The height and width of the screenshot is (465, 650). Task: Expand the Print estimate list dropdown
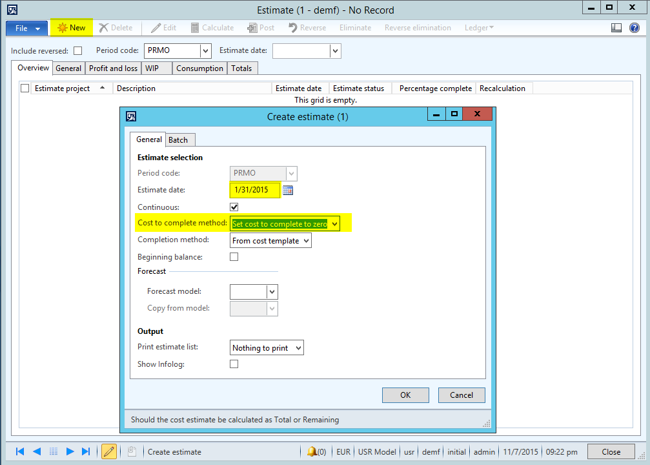pos(298,348)
